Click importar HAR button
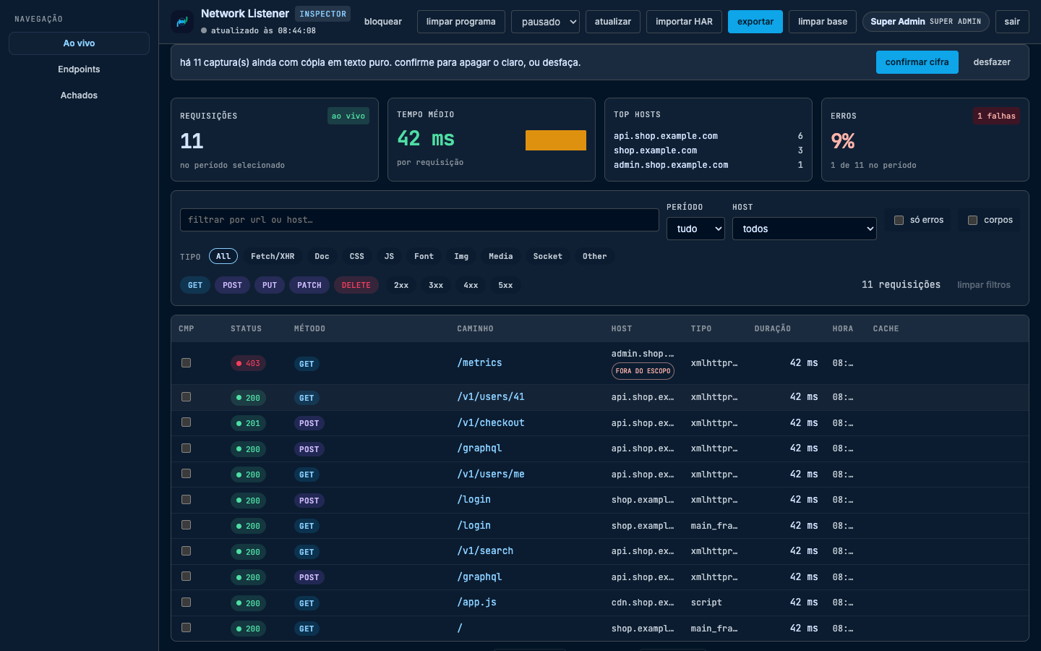Viewport: 1041px width, 651px height. pyautogui.click(x=684, y=22)
